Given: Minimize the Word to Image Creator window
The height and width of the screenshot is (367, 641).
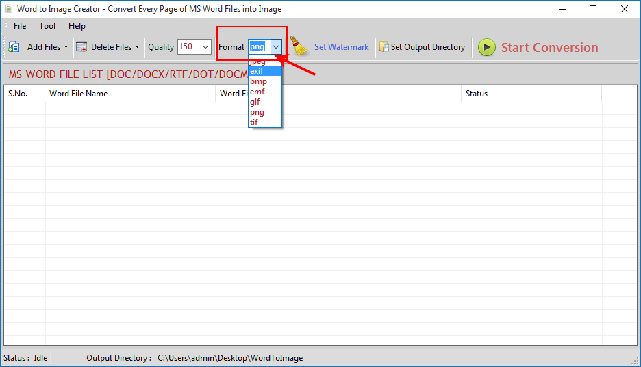Looking at the screenshot, I should click(562, 9).
